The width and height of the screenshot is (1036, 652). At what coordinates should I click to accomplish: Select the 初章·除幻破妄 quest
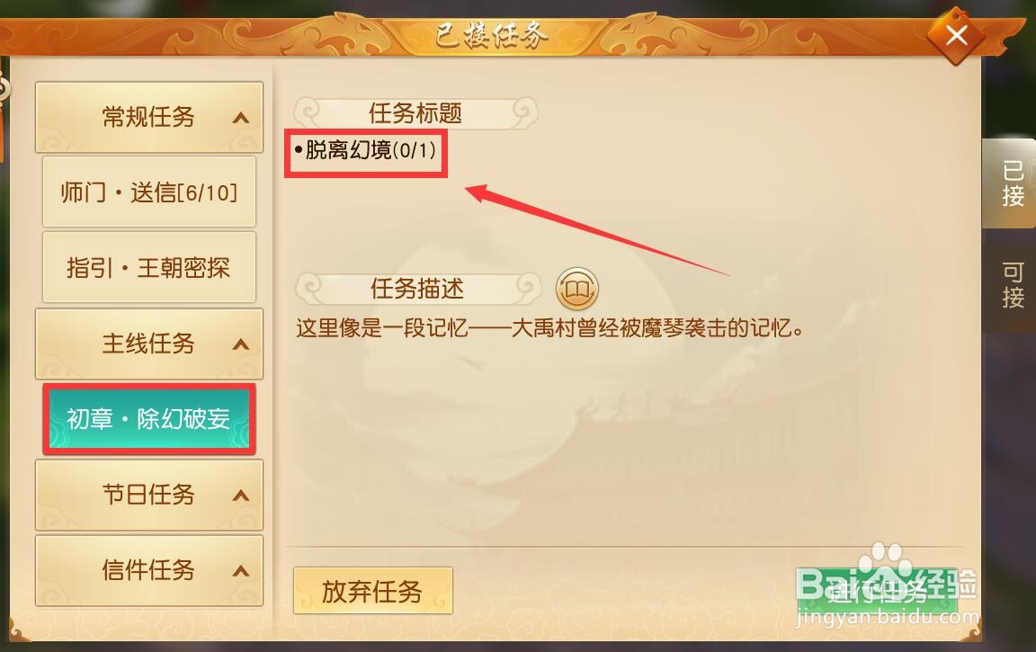149,419
